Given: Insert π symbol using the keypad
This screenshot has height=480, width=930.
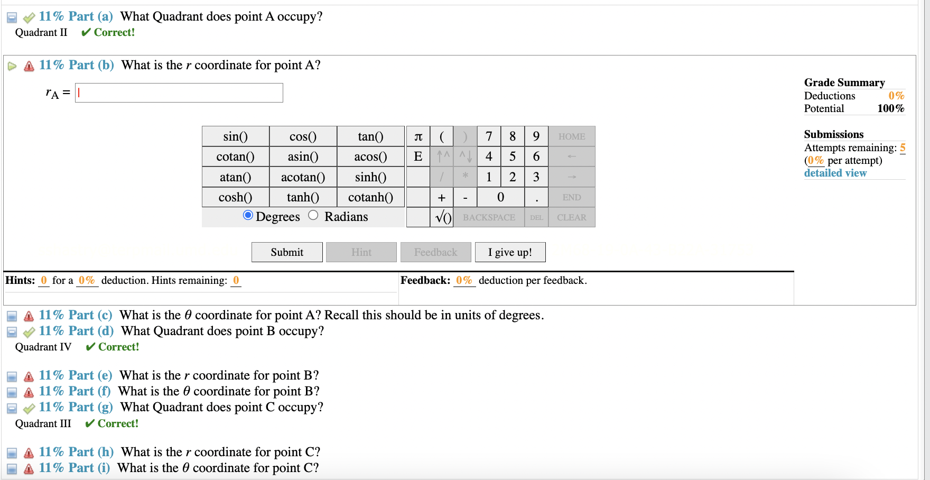Looking at the screenshot, I should click(x=418, y=136).
